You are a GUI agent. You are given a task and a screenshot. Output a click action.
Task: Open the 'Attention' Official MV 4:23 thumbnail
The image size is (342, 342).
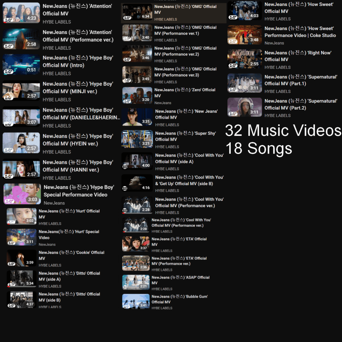pos(21,13)
